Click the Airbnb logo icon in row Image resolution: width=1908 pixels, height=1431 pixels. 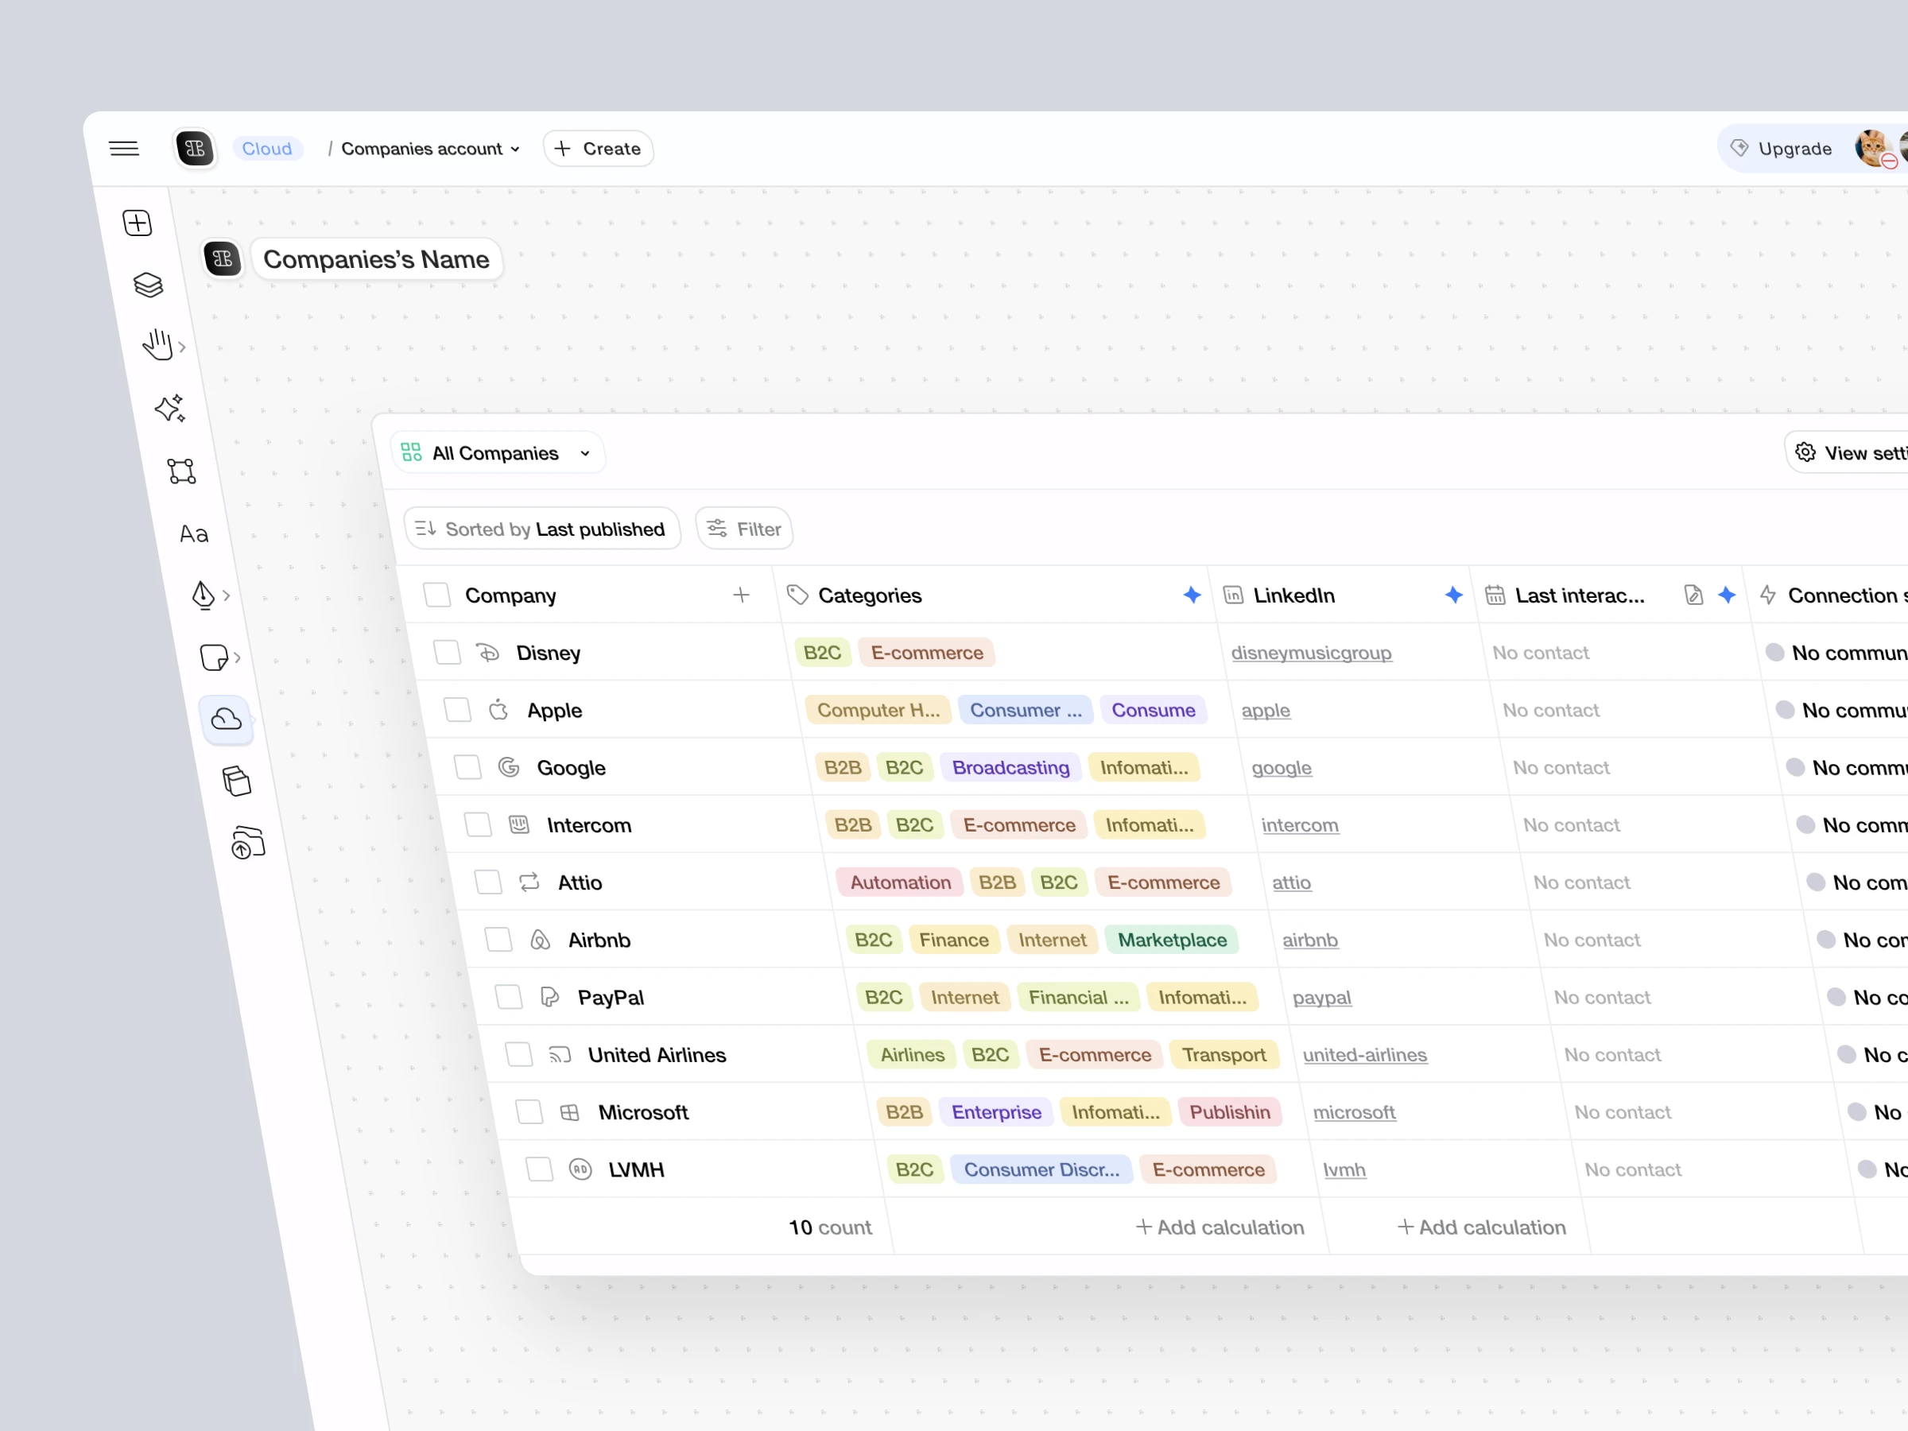point(540,940)
